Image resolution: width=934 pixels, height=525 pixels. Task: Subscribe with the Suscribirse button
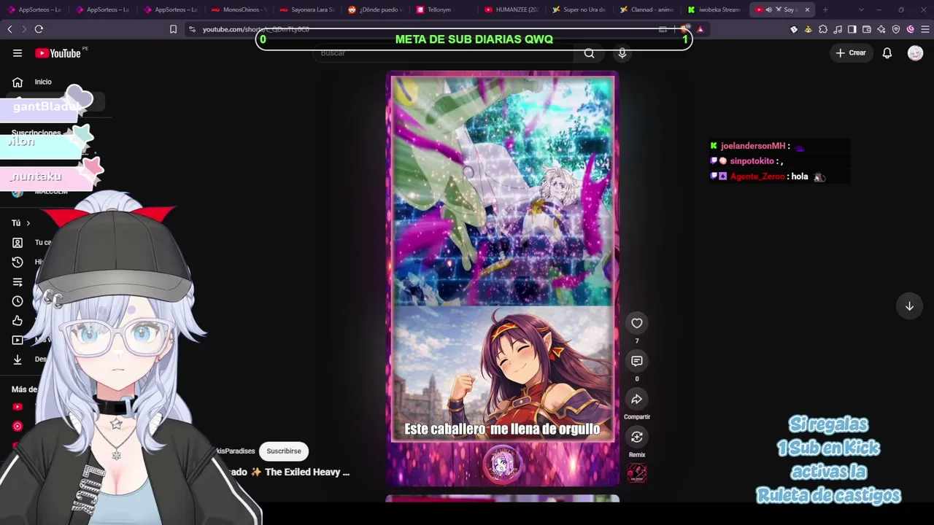pos(284,451)
